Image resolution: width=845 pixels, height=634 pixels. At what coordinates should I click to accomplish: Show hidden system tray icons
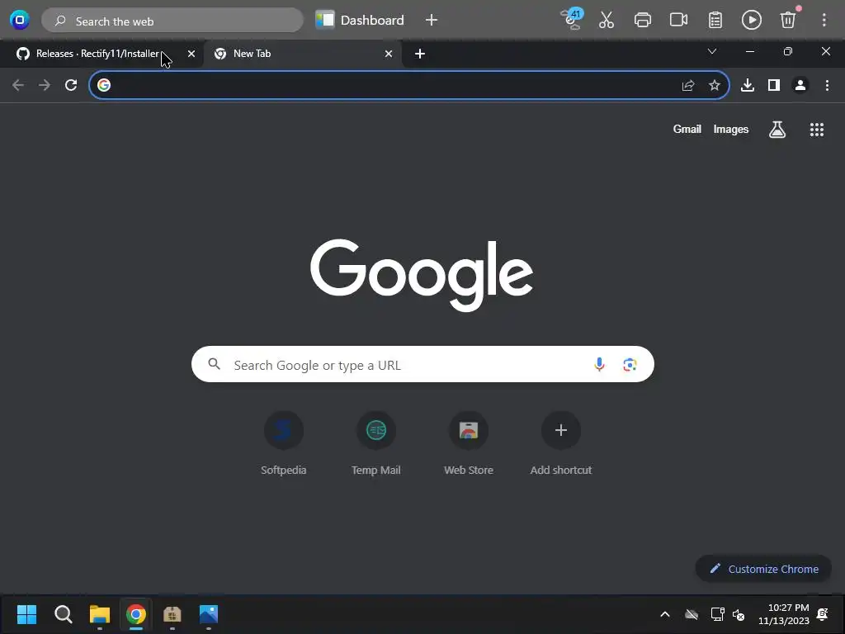[x=665, y=614]
